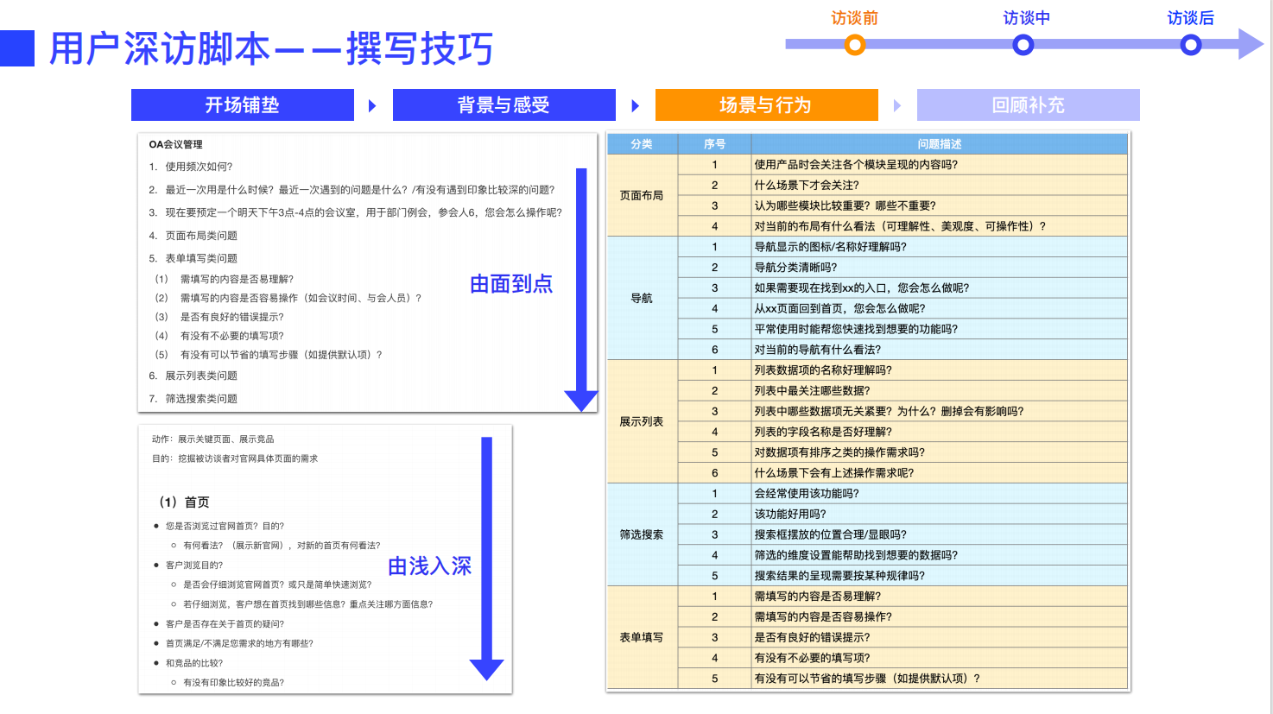Viewport: 1273px width, 714px height.
Task: Click the bullet icon before 您是否浏览过官网首页
Action: [156, 524]
